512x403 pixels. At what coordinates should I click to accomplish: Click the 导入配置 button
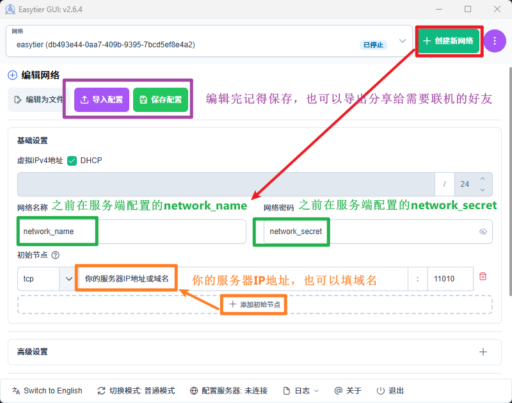(x=102, y=100)
